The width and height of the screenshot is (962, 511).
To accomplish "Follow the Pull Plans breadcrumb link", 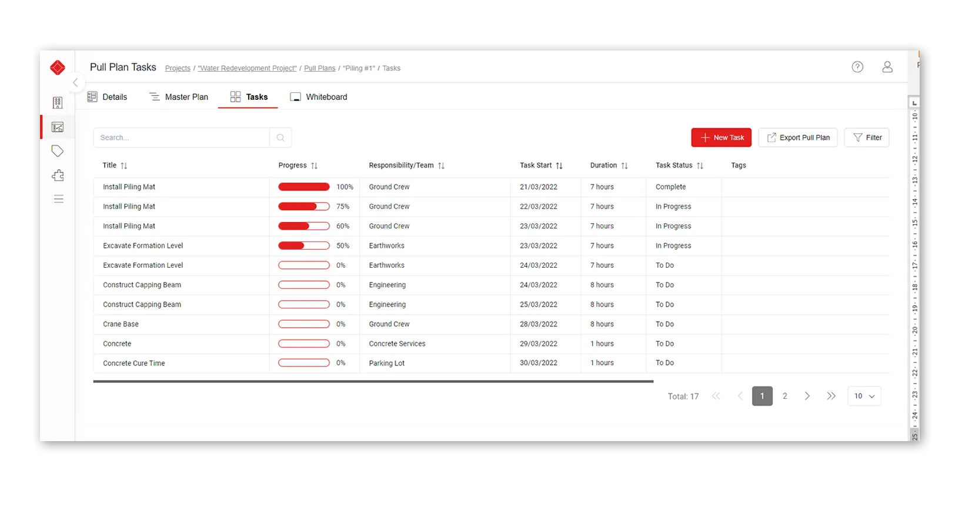I will point(320,68).
